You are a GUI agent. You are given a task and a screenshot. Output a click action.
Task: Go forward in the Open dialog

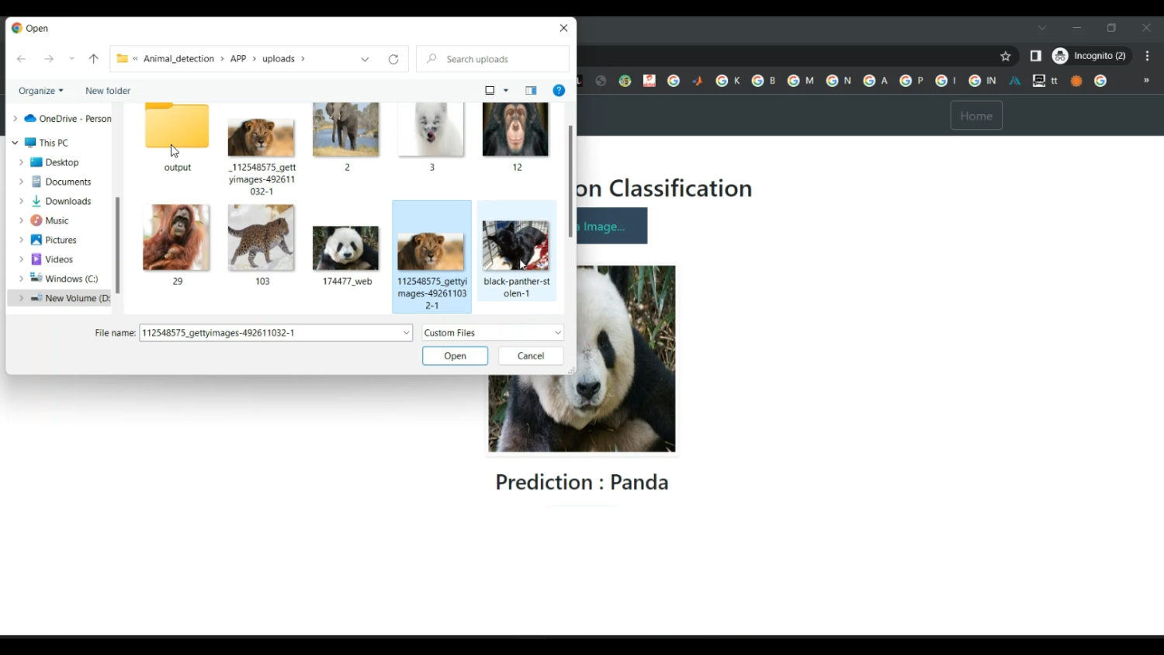(49, 59)
